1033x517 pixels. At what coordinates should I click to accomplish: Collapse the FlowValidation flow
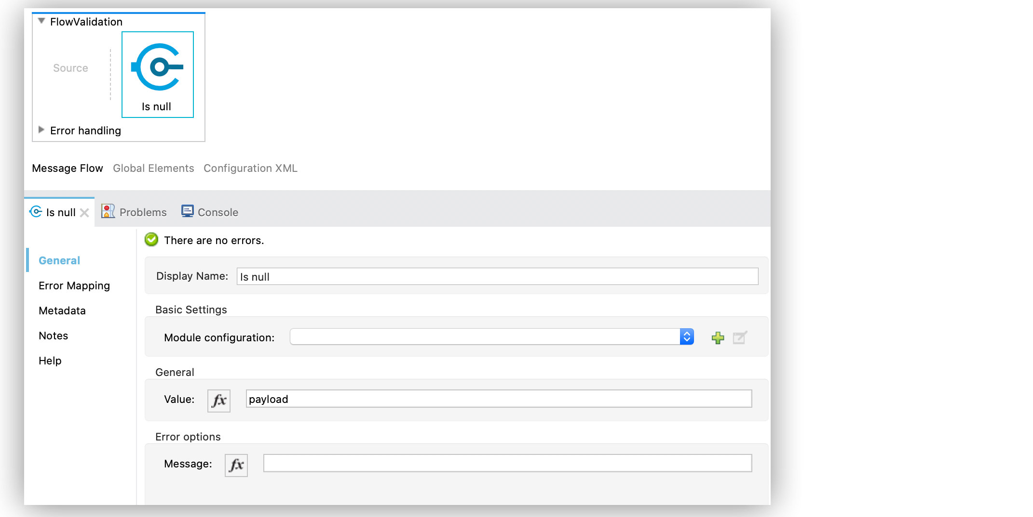coord(41,20)
